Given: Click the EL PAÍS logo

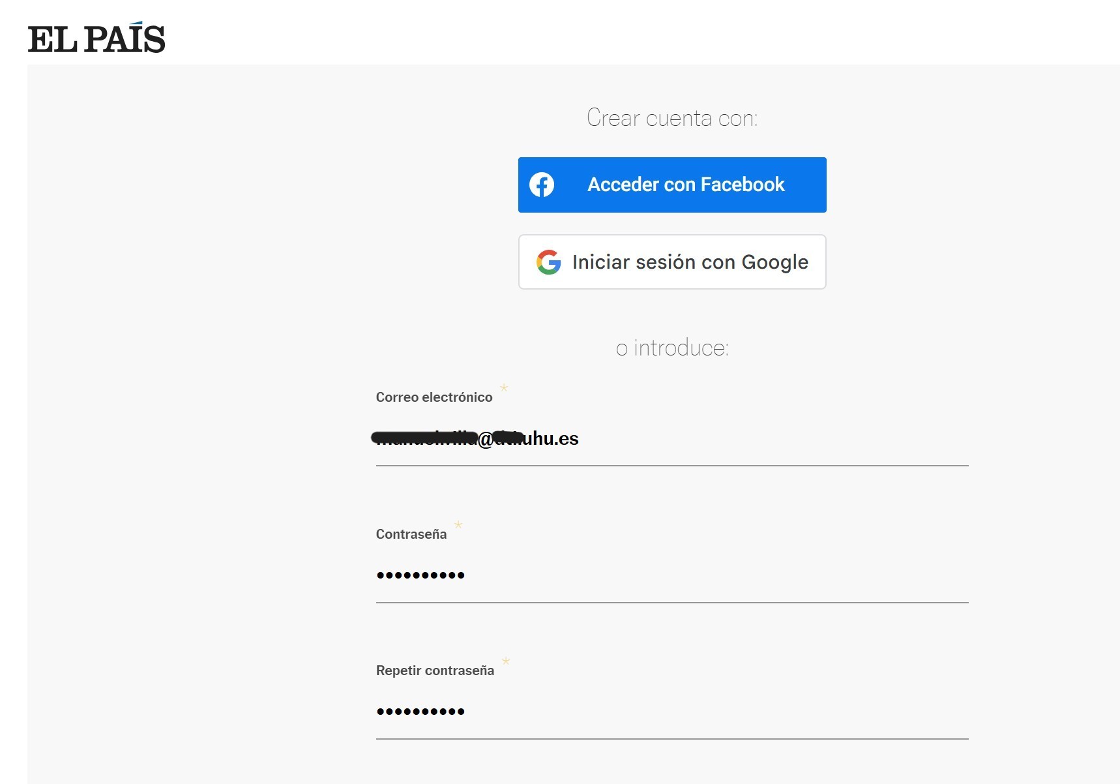Looking at the screenshot, I should tap(96, 38).
